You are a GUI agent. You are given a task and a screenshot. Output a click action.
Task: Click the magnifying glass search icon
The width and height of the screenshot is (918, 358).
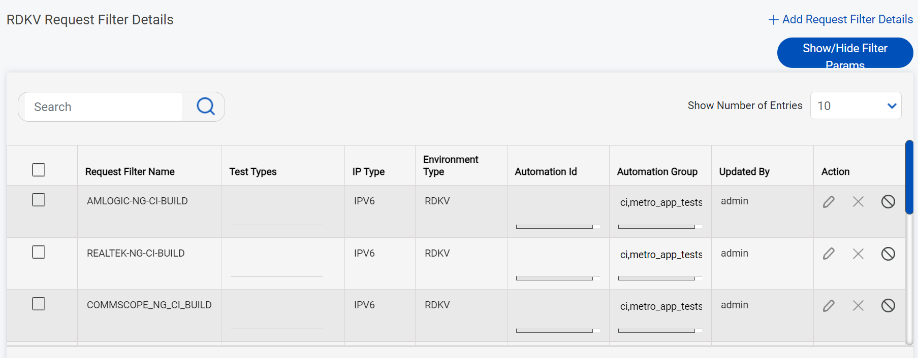(x=206, y=106)
